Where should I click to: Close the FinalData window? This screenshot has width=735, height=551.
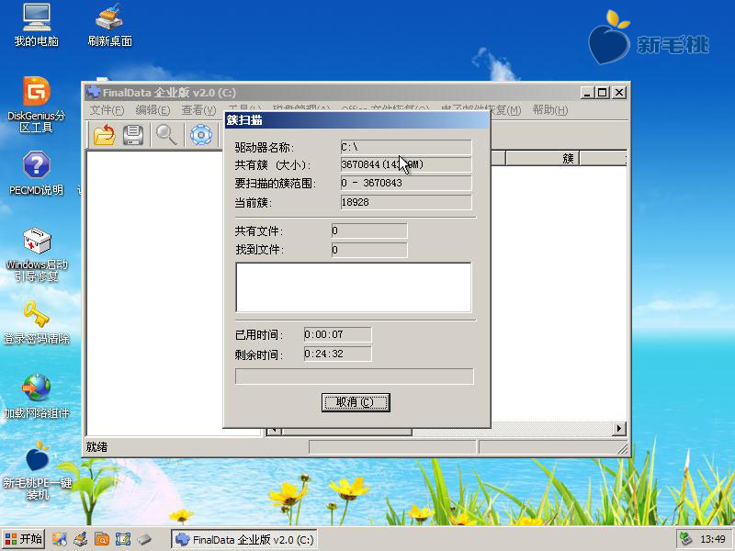619,93
